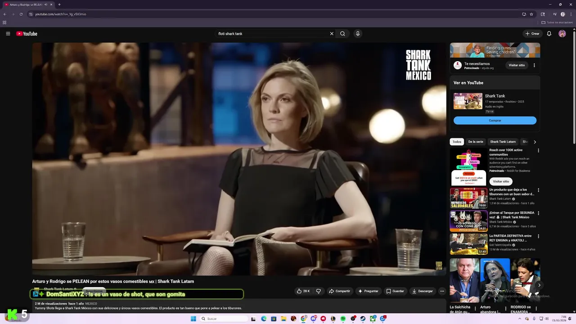This screenshot has width=576, height=324.
Task: Open Microsoft Edge from the taskbar
Action: click(x=264, y=319)
